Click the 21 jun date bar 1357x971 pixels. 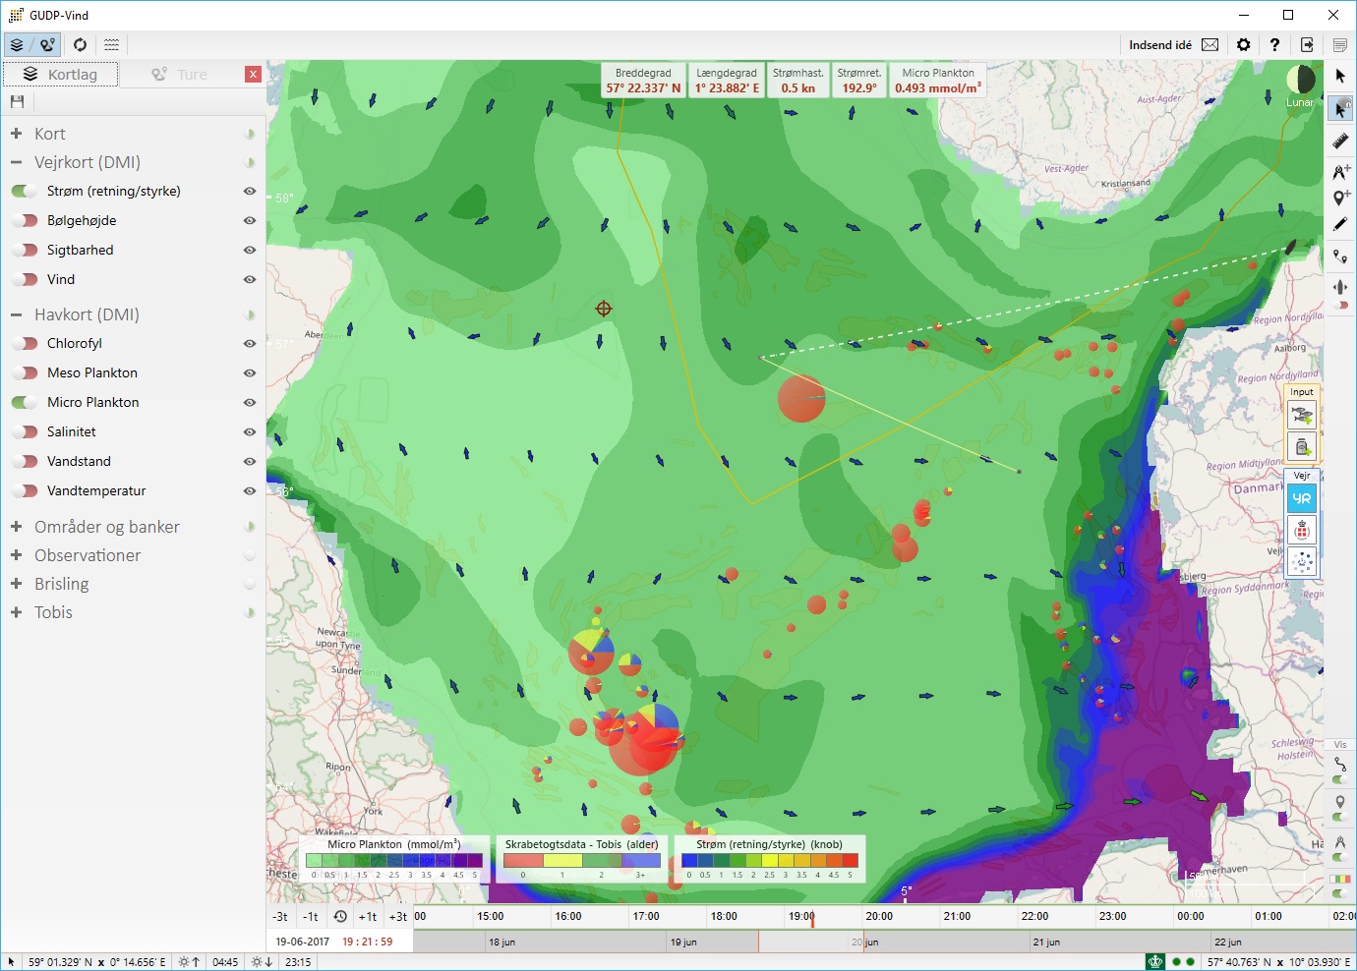coord(1046,942)
